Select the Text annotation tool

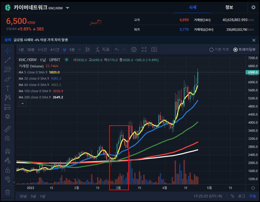pos(8,88)
